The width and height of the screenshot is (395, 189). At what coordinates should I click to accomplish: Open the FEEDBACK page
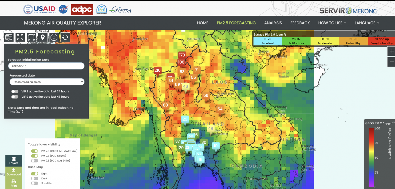[x=300, y=23]
